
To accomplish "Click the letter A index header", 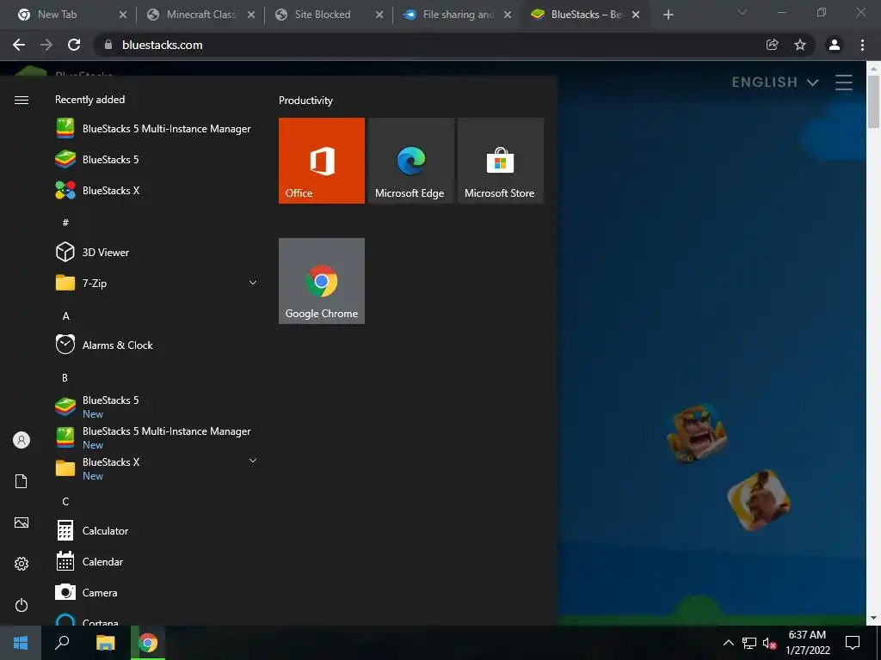I will 65,316.
